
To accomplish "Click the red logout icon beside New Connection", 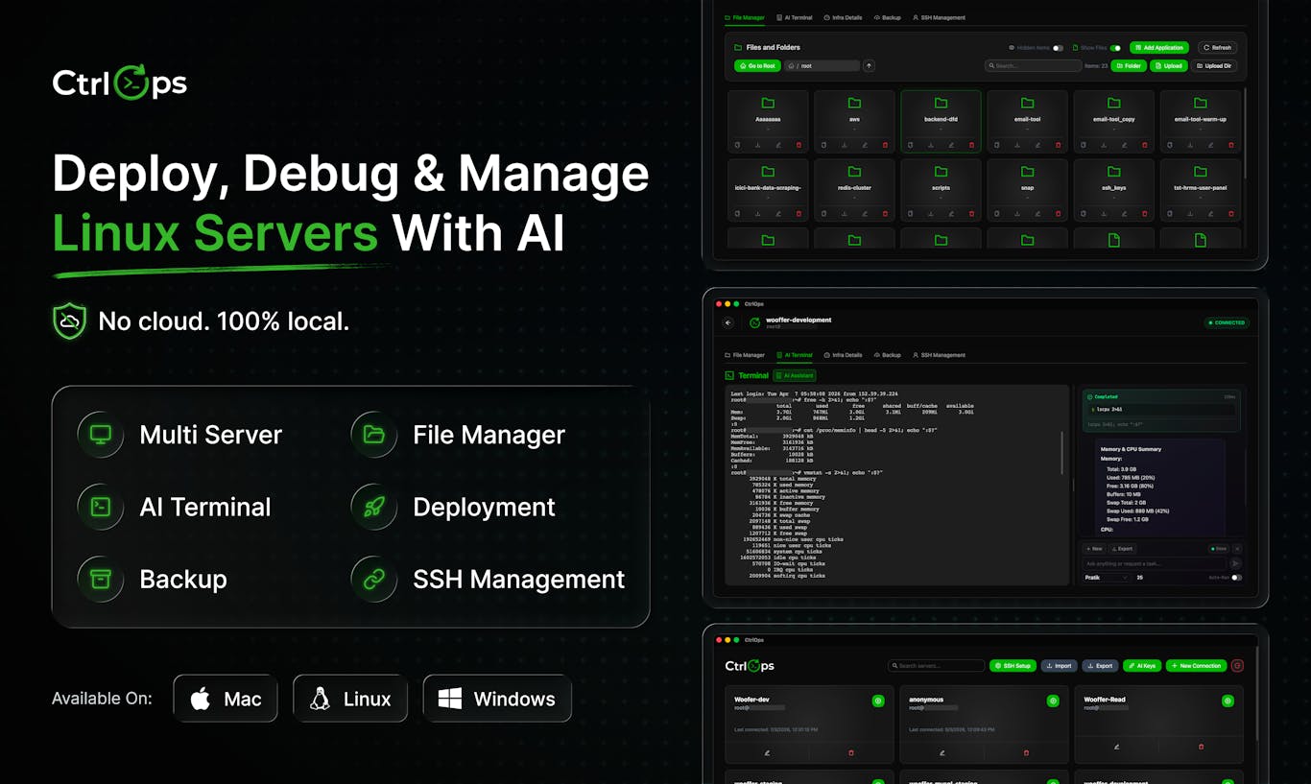I will [x=1237, y=665].
